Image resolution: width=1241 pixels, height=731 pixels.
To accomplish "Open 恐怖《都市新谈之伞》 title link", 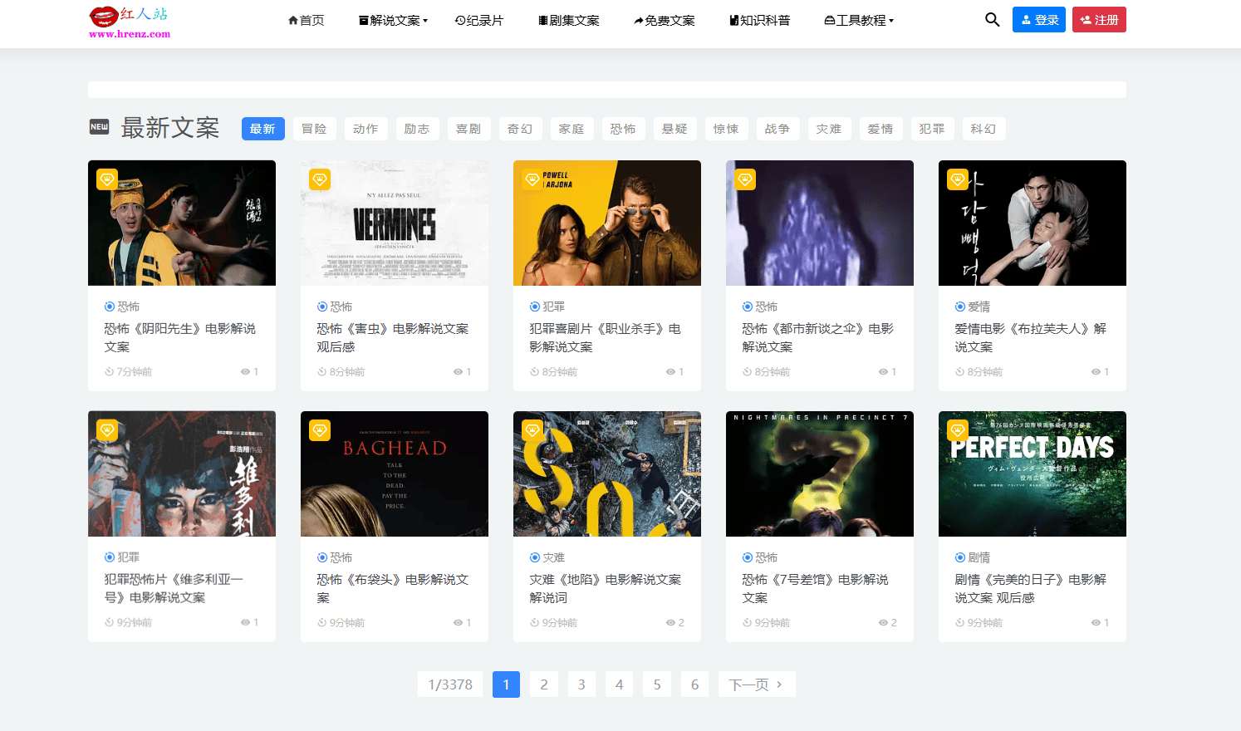I will coord(818,337).
